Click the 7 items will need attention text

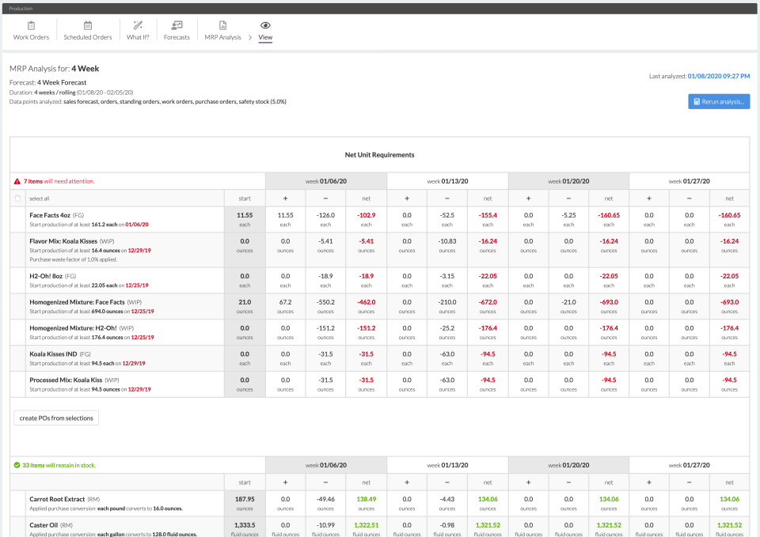click(59, 182)
